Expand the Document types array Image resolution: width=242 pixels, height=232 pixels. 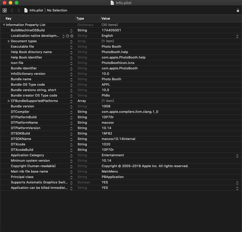(9, 41)
